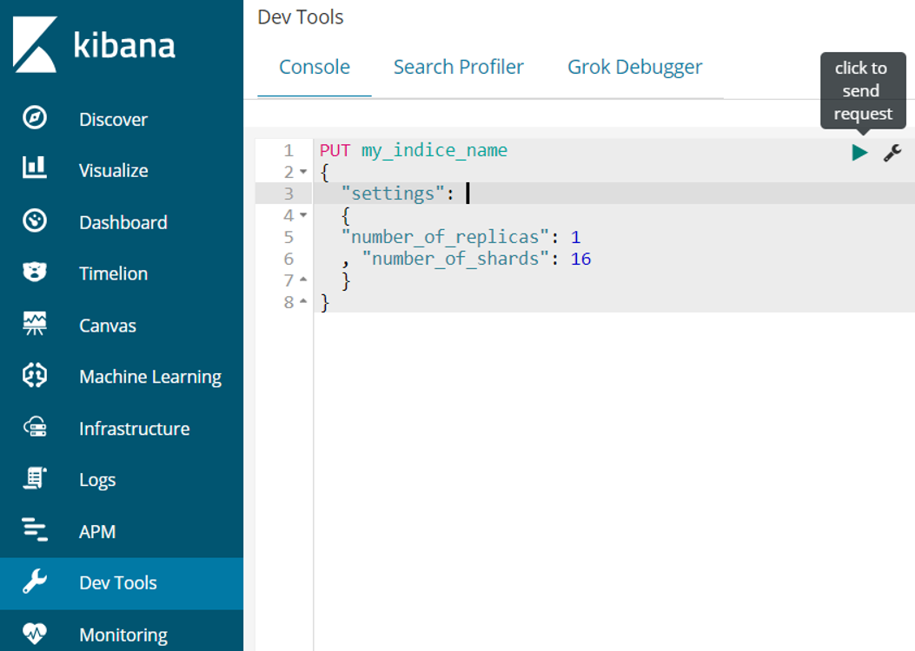Click the Discover compass icon

pos(35,118)
